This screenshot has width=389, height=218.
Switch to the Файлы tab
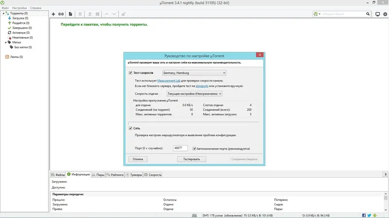tap(58, 175)
